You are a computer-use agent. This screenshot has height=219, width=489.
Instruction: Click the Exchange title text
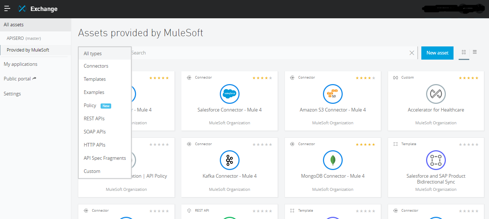click(44, 9)
